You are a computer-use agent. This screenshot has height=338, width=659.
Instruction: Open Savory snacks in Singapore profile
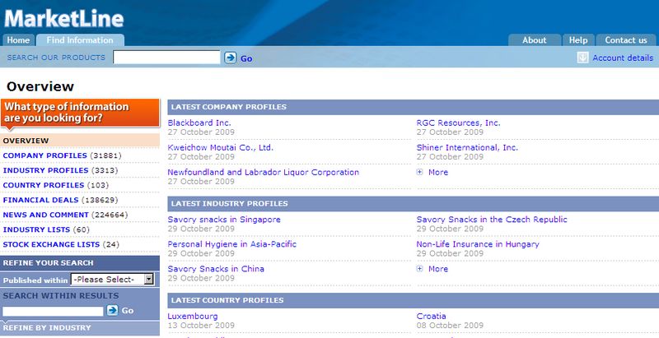(x=224, y=220)
